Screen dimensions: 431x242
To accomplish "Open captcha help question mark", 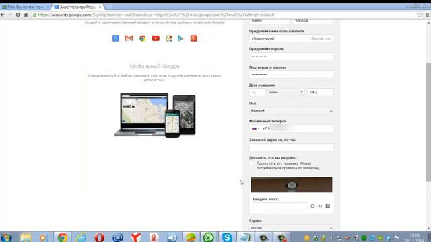I will (x=328, y=206).
